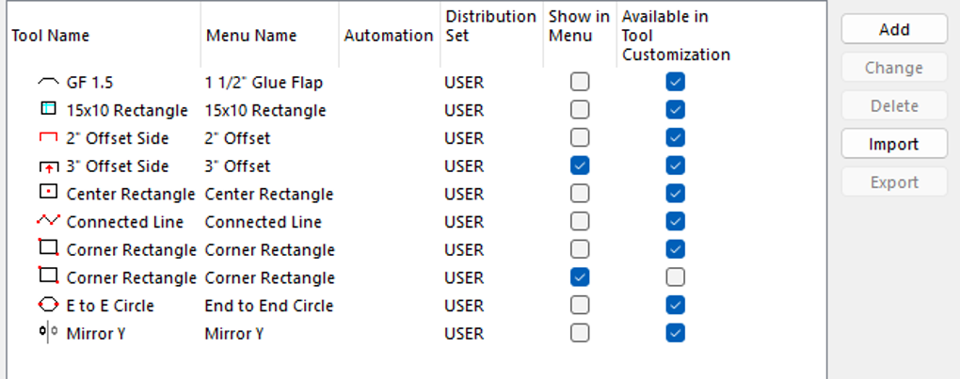Click the Connected Line zigzag icon

click(48, 221)
